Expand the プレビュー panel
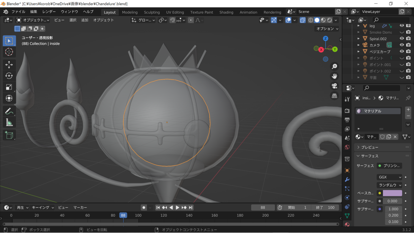 pyautogui.click(x=383, y=147)
